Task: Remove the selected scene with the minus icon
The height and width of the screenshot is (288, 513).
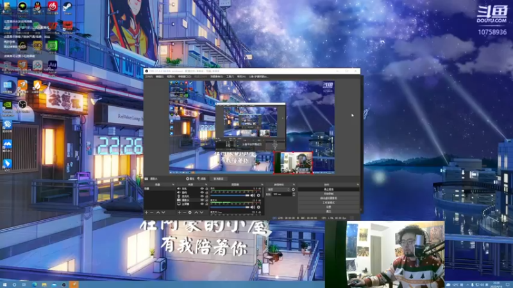Action: [152, 212]
